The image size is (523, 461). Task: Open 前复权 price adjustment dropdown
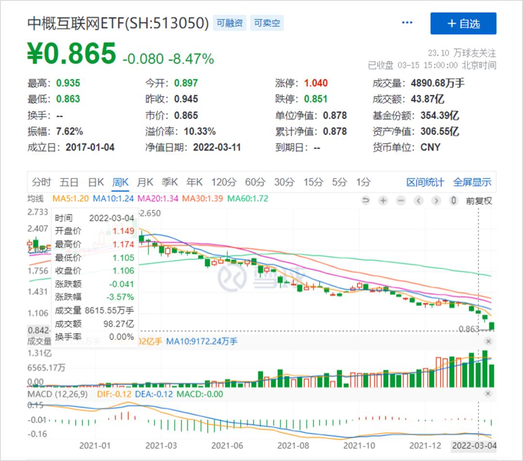coord(479,201)
